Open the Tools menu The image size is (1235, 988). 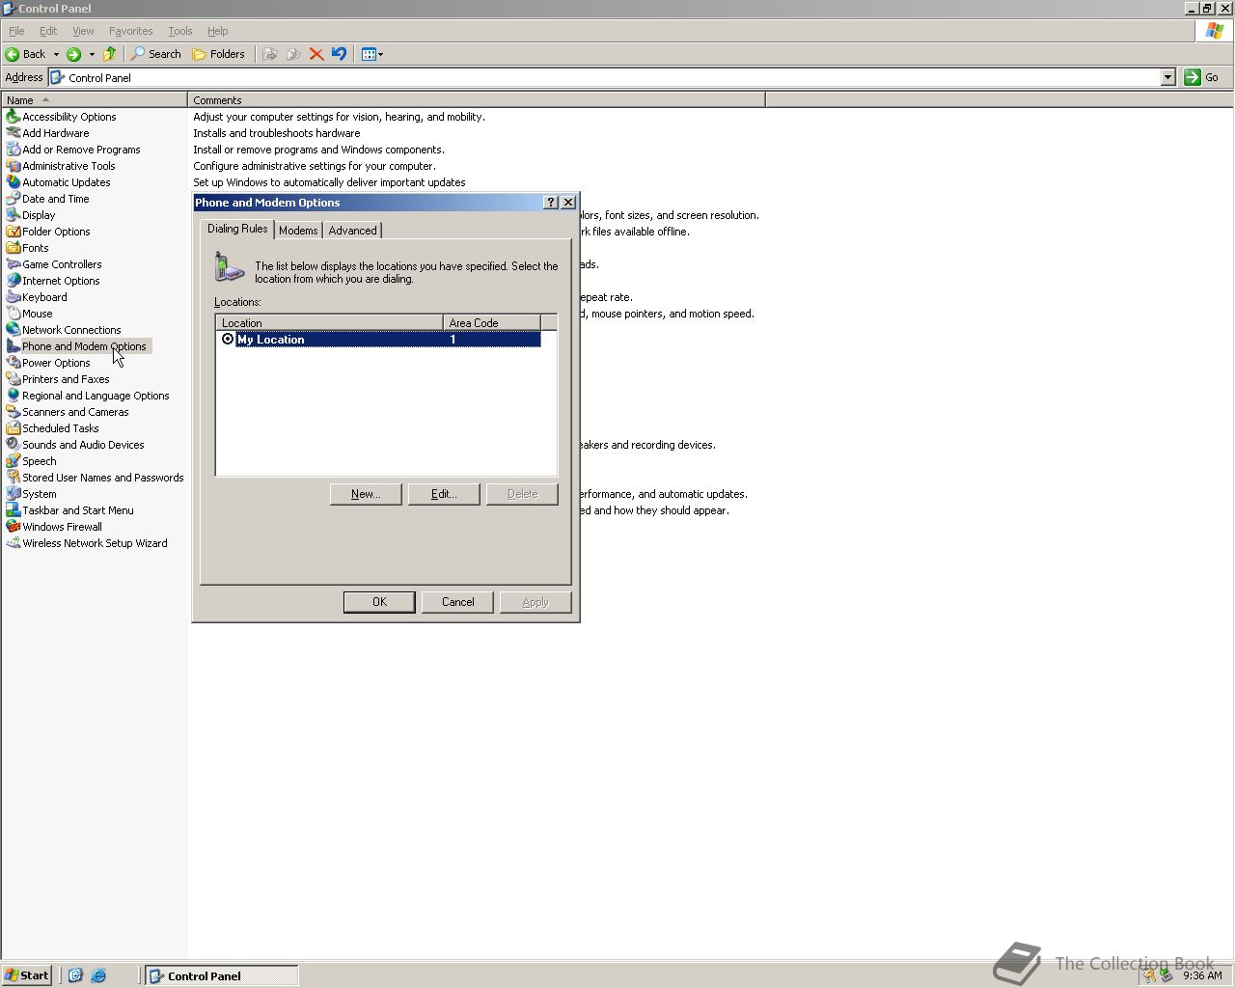(179, 31)
